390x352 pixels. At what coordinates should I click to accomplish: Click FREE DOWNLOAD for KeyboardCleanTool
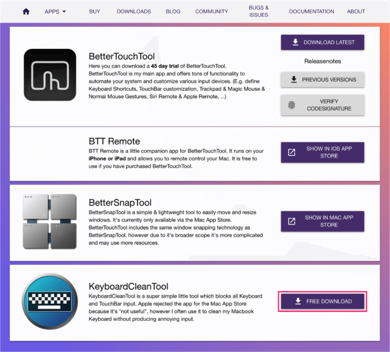pos(322,301)
